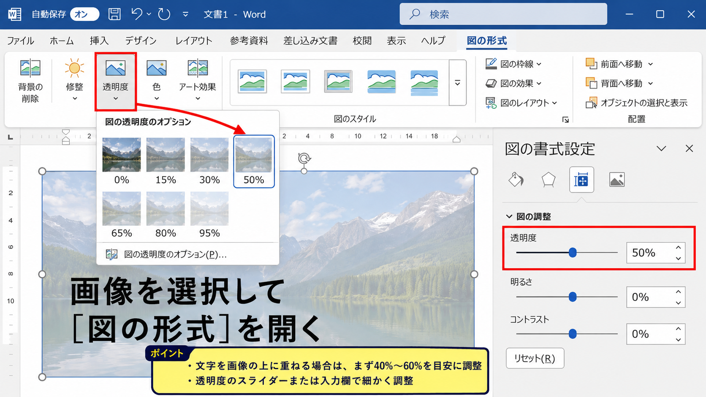Image resolution: width=706 pixels, height=397 pixels.
Task: Click the 背景の削除 (remove background) icon
Action: (x=30, y=68)
